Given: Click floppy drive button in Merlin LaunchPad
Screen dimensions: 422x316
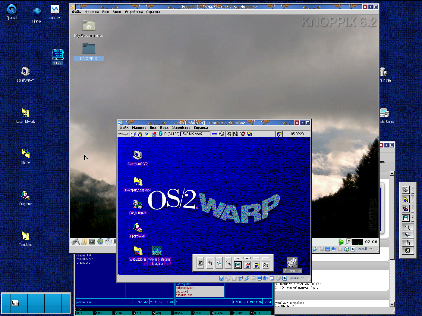Looking at the screenshot, I should click(x=238, y=265).
